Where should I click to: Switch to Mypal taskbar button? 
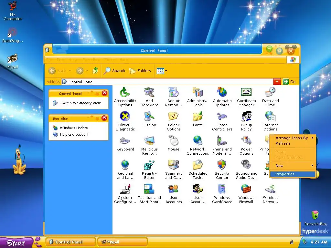click(122, 242)
